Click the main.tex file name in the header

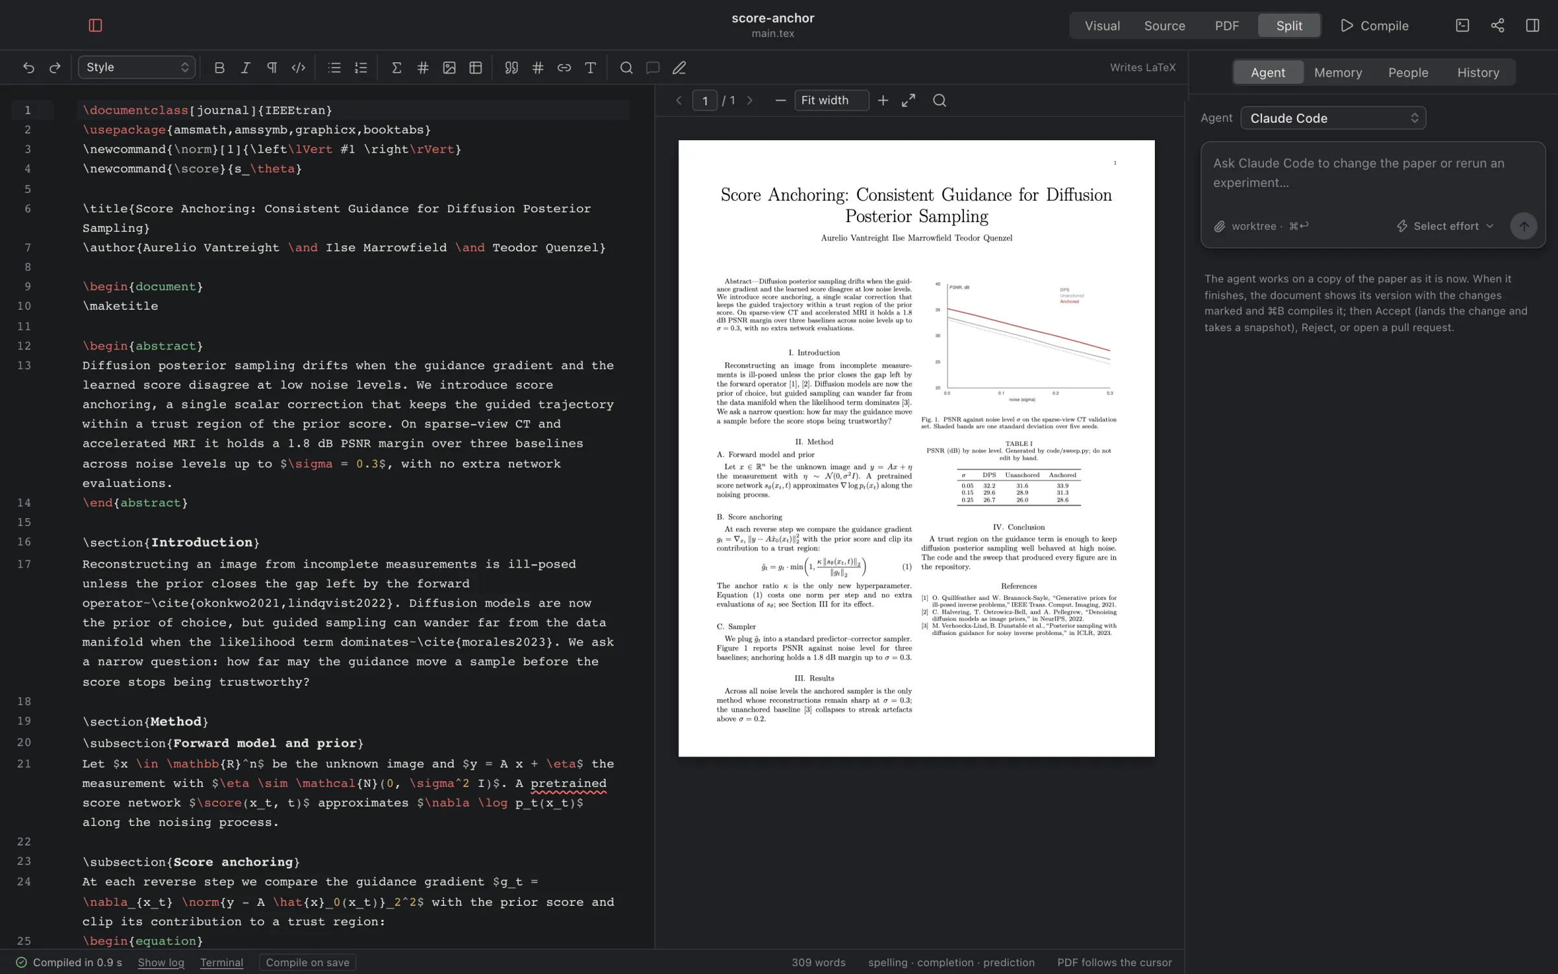pos(773,33)
